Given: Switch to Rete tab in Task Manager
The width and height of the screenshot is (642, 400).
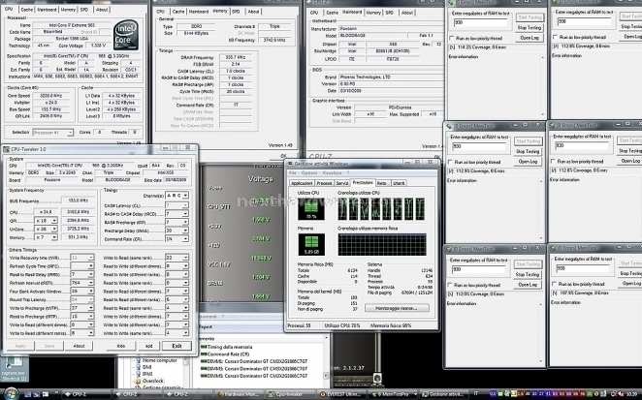Looking at the screenshot, I should coord(381,183).
